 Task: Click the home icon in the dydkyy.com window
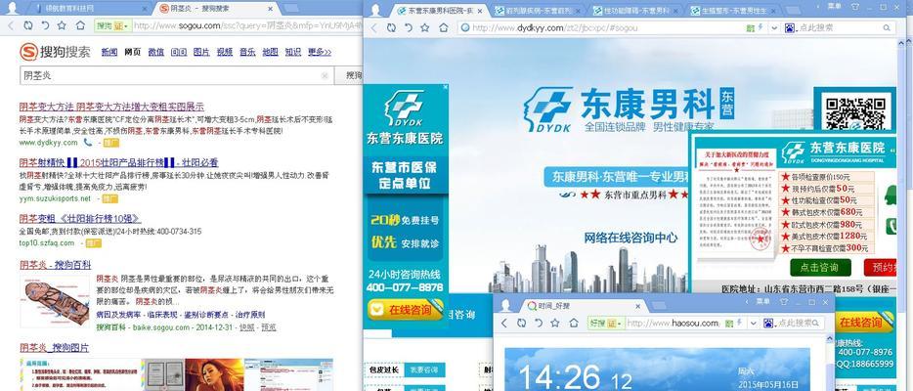coord(444,27)
